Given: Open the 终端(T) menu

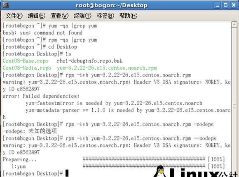Looking at the screenshot, I should pyautogui.click(x=82, y=16).
